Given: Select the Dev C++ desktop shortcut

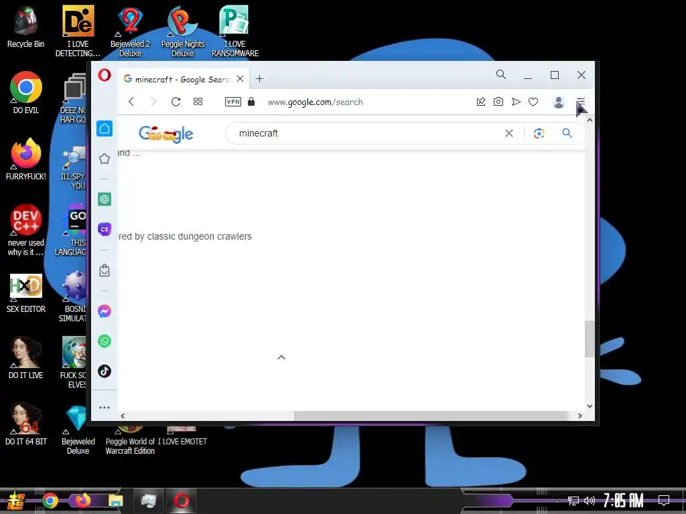Looking at the screenshot, I should pyautogui.click(x=26, y=230).
